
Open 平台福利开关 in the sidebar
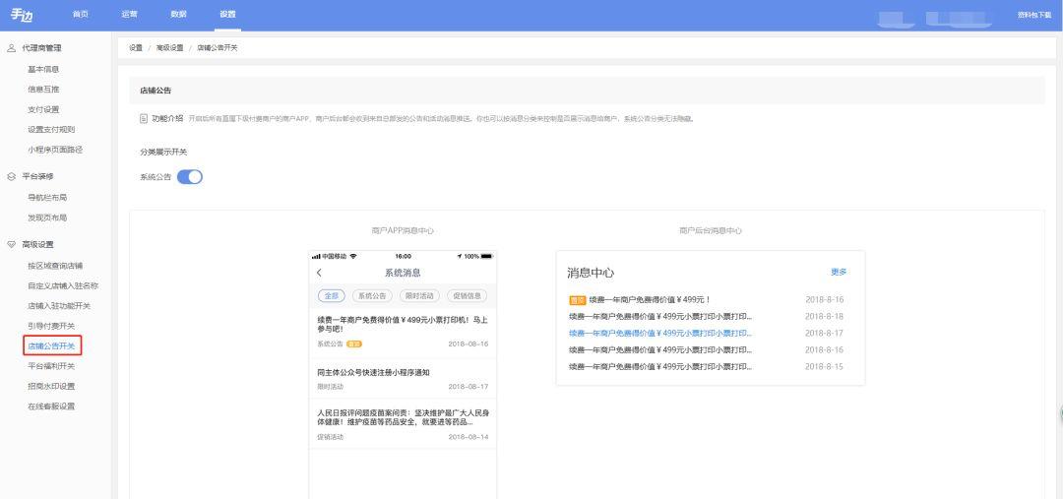click(51, 366)
